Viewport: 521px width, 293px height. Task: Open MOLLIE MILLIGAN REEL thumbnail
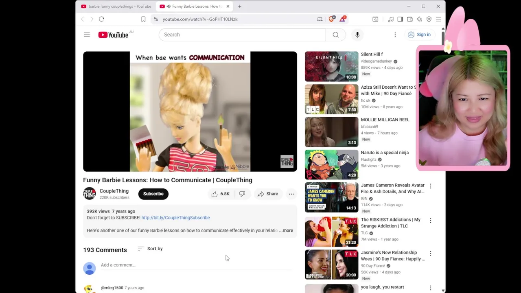(331, 132)
